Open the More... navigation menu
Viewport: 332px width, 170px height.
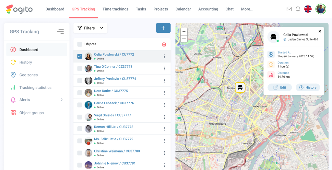pyautogui.click(x=247, y=9)
